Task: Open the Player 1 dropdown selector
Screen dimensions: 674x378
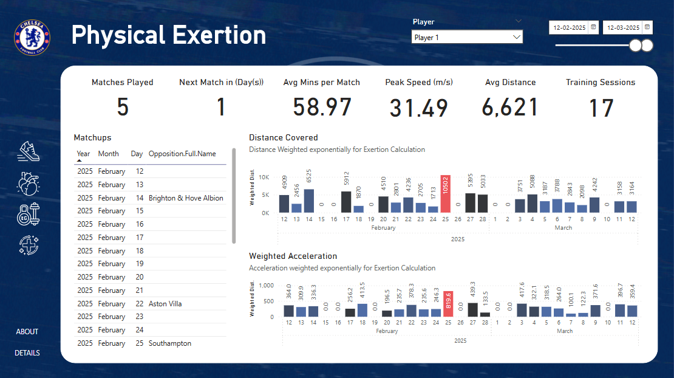Action: pos(467,38)
